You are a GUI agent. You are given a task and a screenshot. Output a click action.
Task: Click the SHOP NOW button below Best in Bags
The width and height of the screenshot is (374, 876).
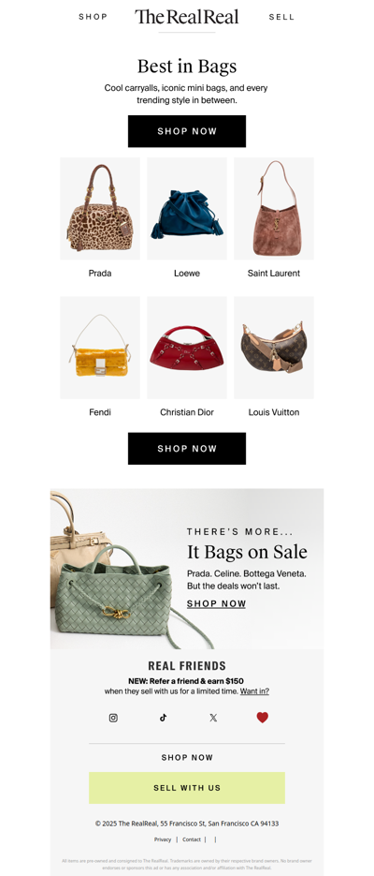(x=187, y=131)
